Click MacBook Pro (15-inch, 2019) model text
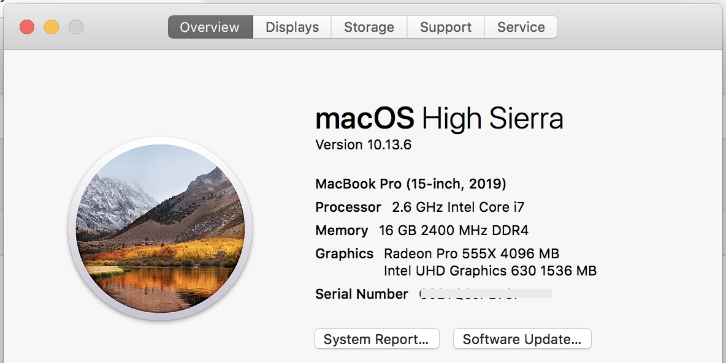This screenshot has height=363, width=726. 411,184
